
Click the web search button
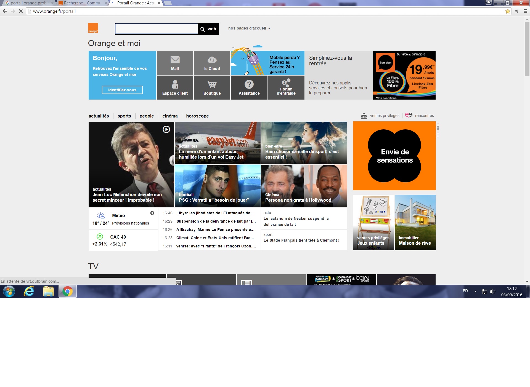(208, 29)
